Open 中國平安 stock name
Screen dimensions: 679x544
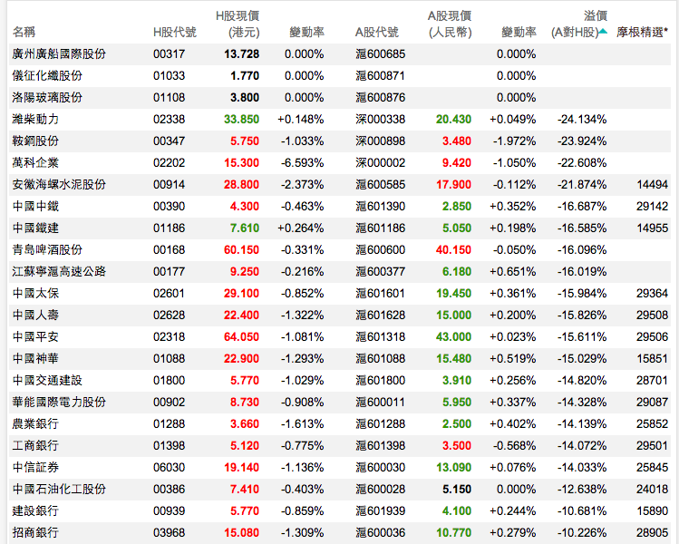point(35,337)
